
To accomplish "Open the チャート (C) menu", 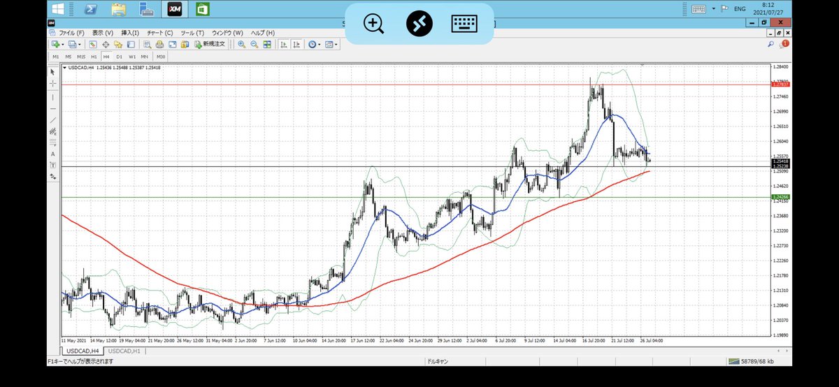I will click(159, 33).
